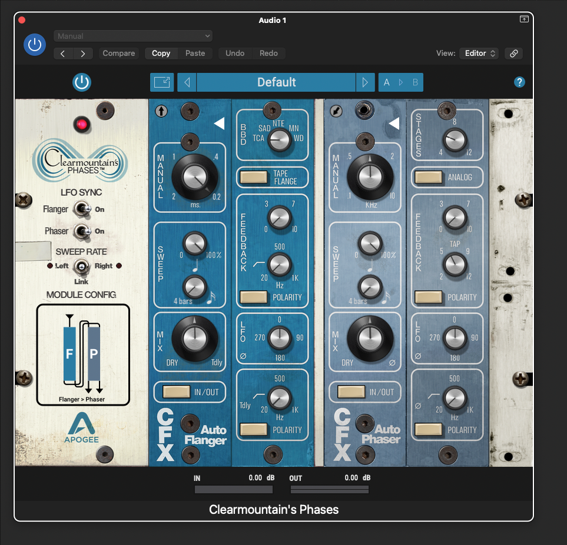Open the Manual preset dropdown
567x545 pixels.
click(x=132, y=36)
